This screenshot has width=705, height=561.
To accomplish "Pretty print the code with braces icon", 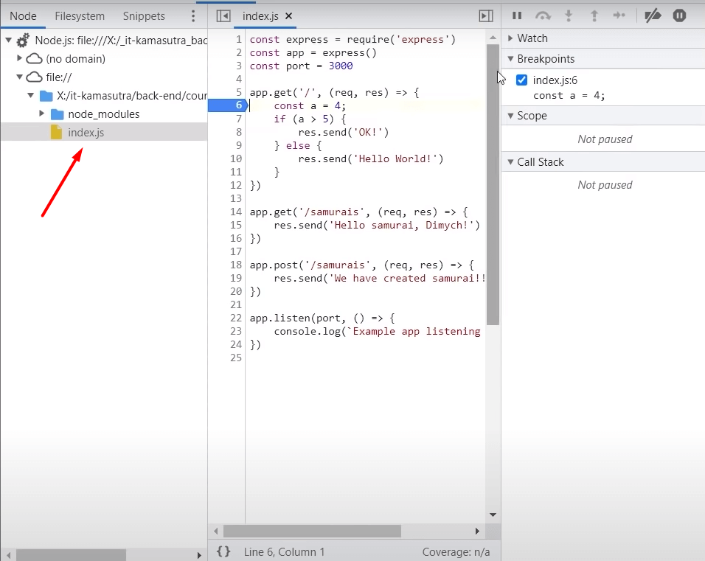I will point(223,551).
